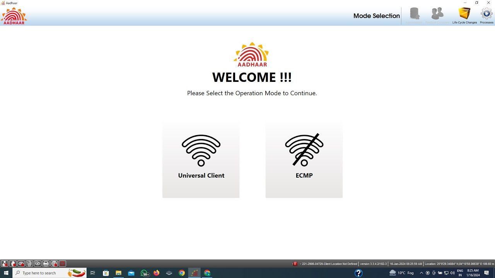Viewport: 495px width, 278px height.
Task: Click the Aadhaar logo at top-left header
Action: point(14,16)
